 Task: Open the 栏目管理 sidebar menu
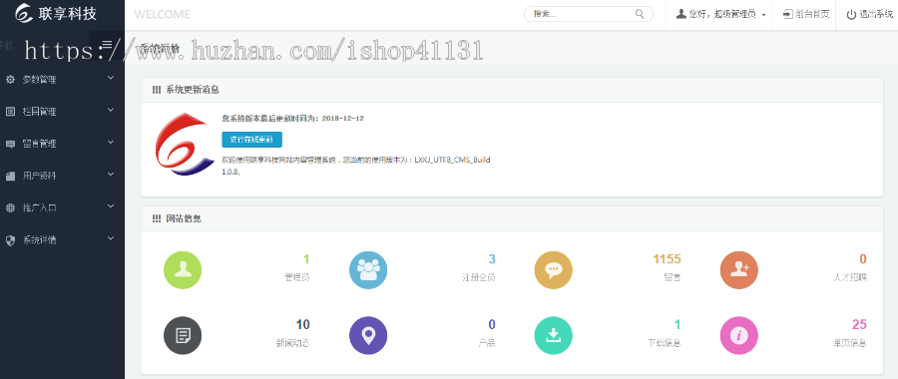(62, 112)
